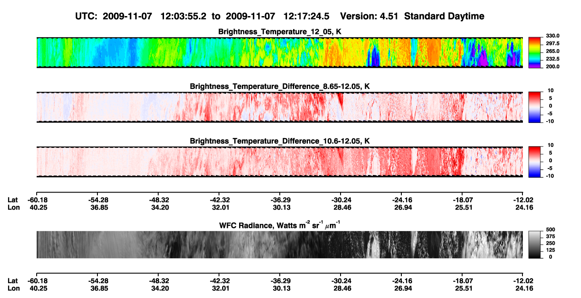The width and height of the screenshot is (581, 298).
Task: Click longitude 30.13 on the upper axis
Action: [280, 207]
